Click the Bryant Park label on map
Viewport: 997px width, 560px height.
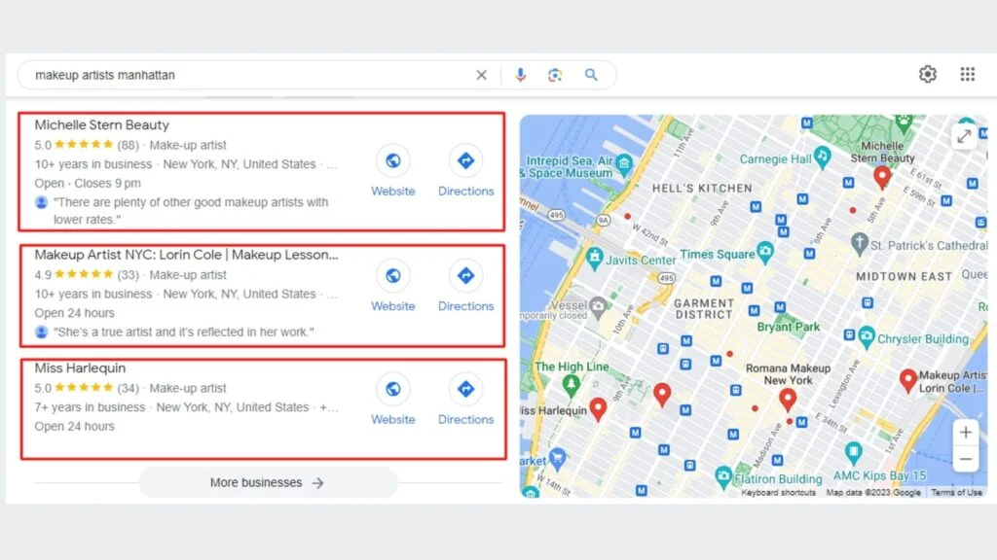[x=789, y=327]
